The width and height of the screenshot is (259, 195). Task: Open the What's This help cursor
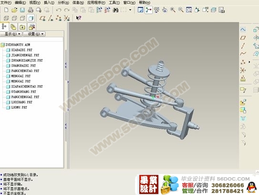[x=78, y=18]
